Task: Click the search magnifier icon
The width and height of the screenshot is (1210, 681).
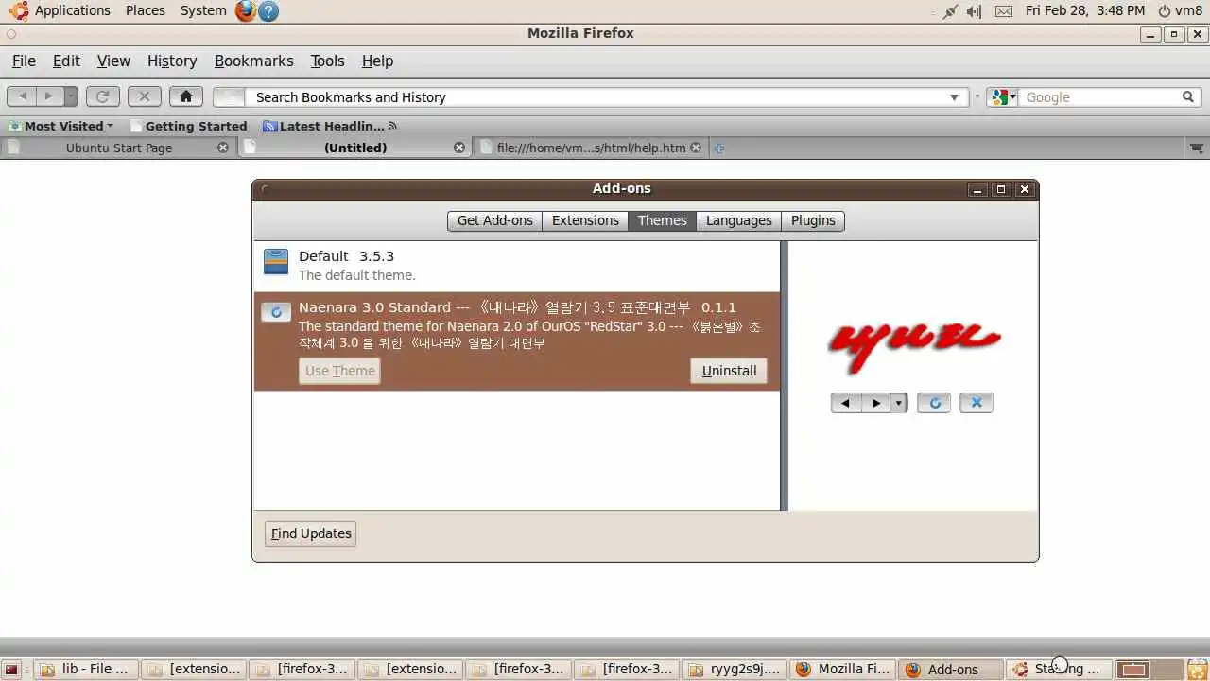Action: coord(1188,97)
